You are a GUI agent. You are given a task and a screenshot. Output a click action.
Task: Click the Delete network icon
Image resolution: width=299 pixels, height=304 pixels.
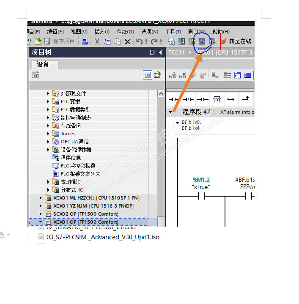coord(182,75)
